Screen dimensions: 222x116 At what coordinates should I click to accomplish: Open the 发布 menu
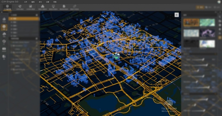click(x=40, y=2)
